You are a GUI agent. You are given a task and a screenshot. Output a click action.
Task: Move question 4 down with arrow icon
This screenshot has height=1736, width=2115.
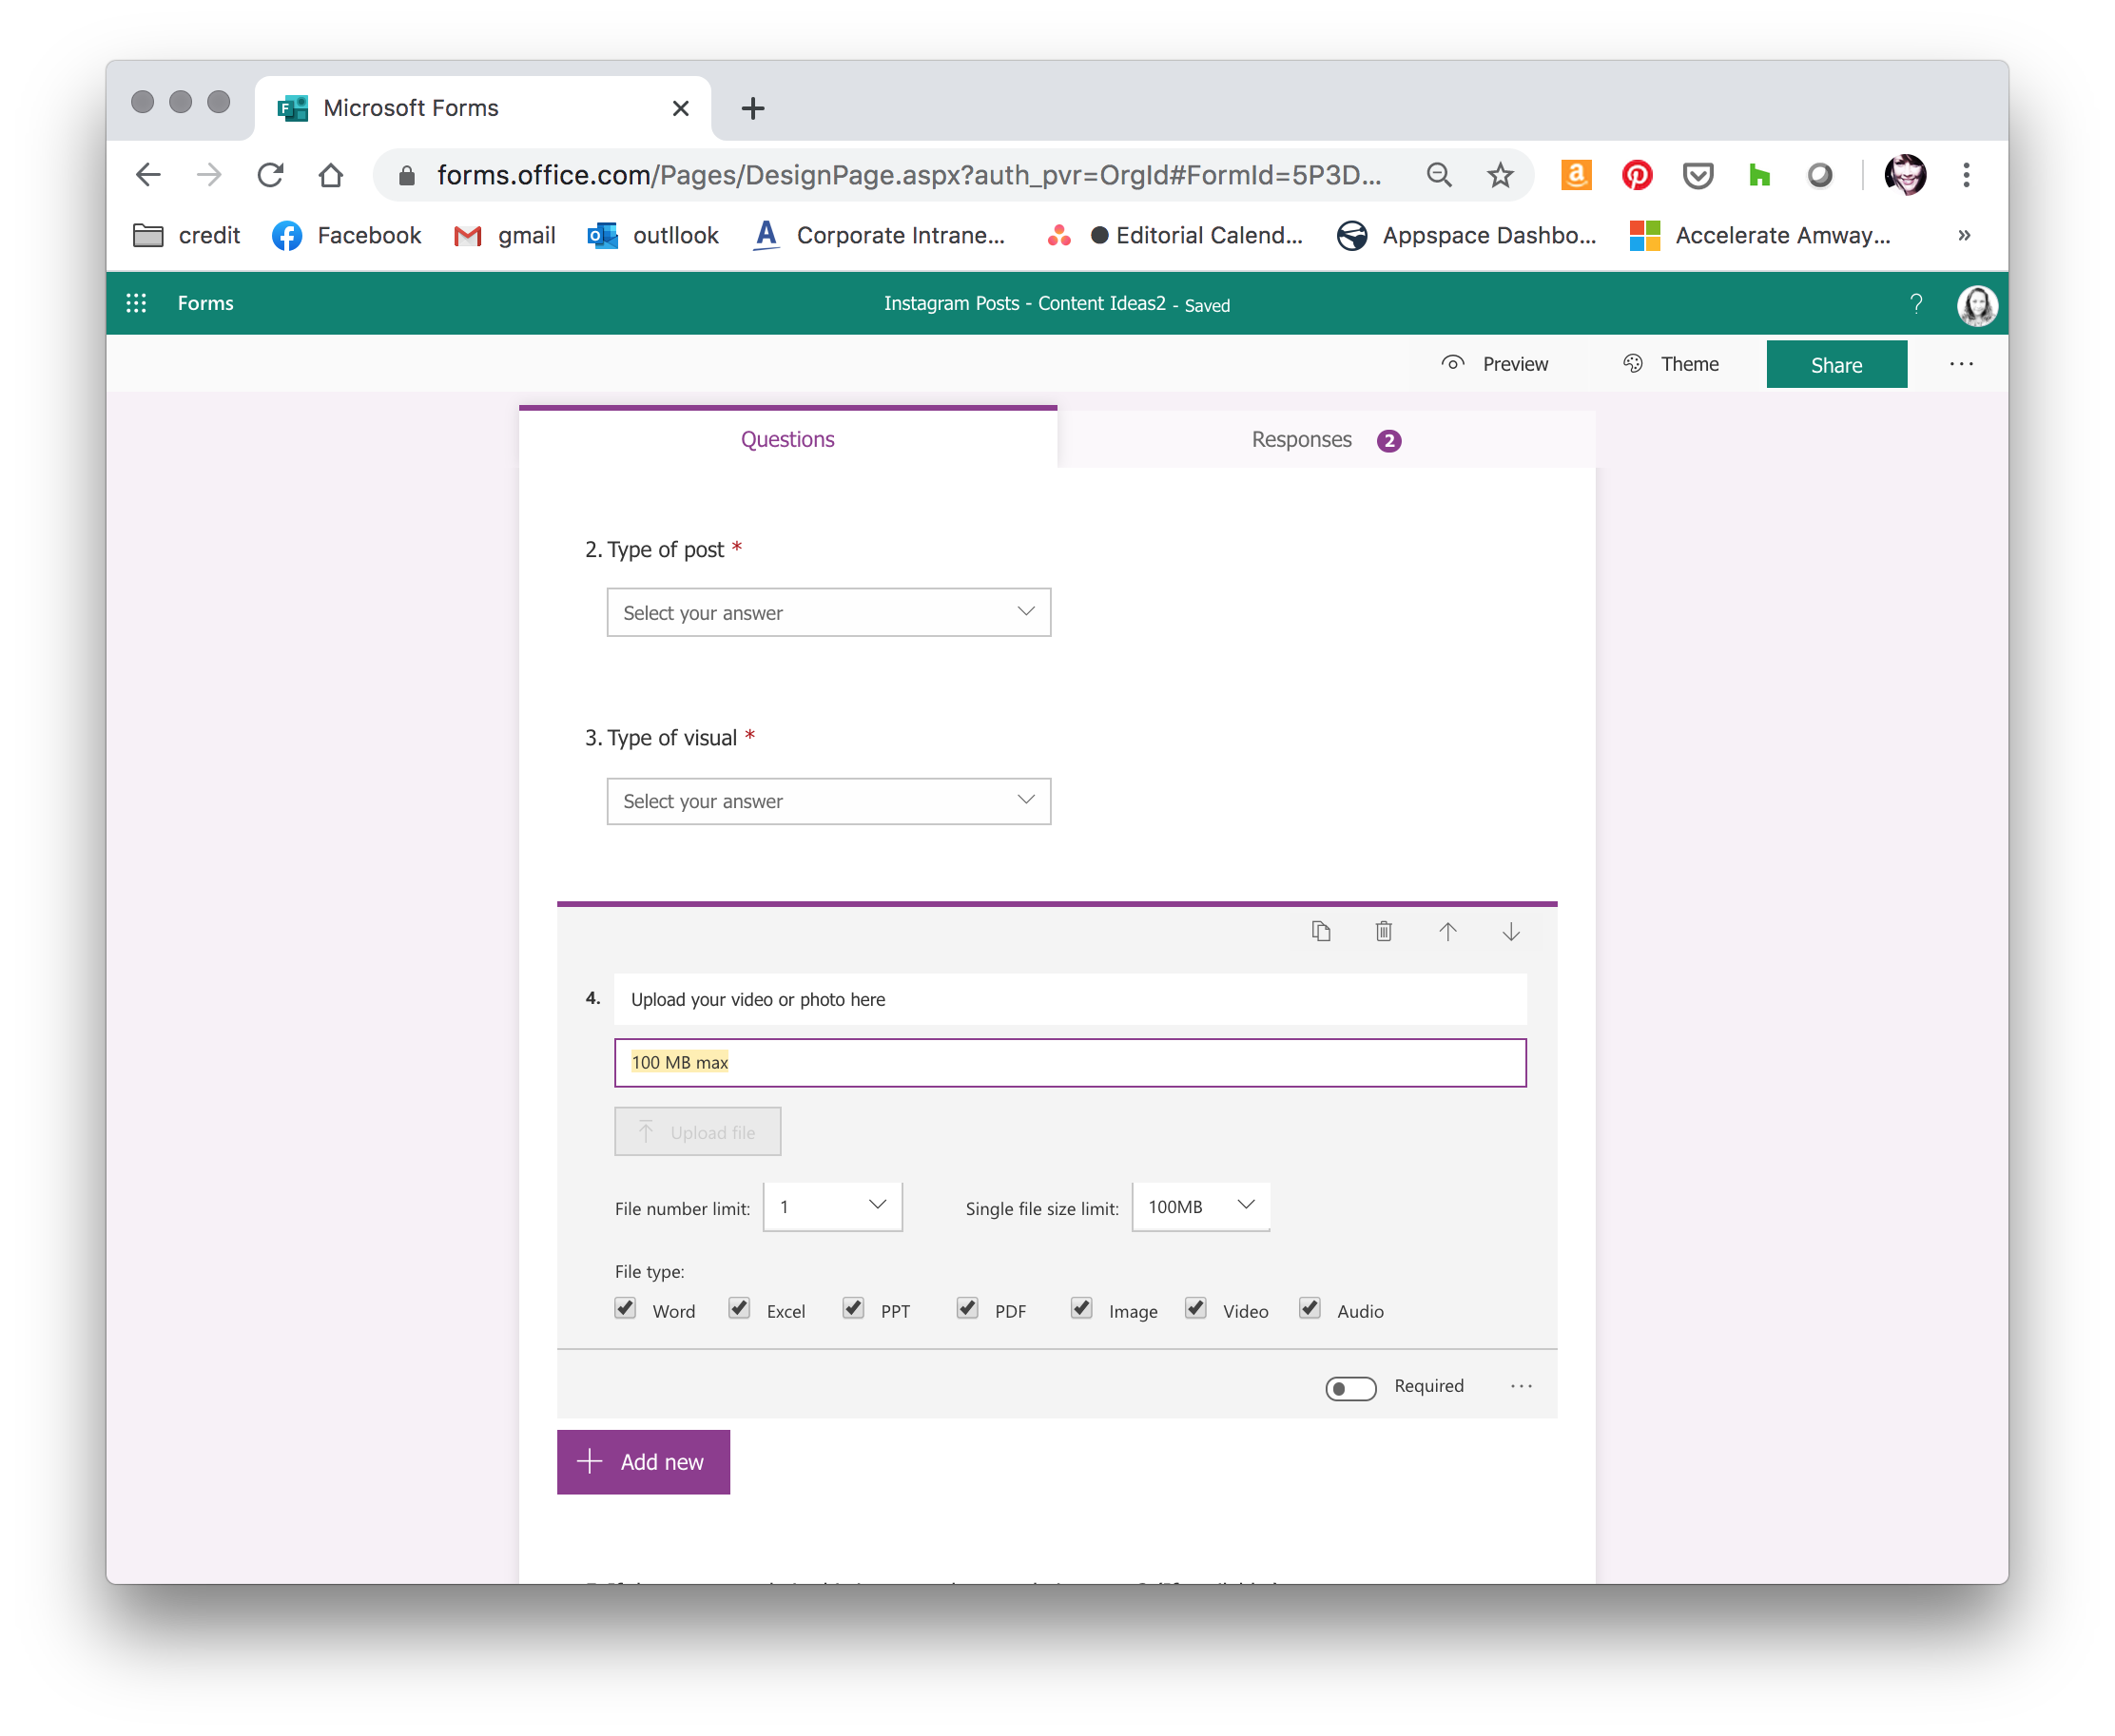1511,931
